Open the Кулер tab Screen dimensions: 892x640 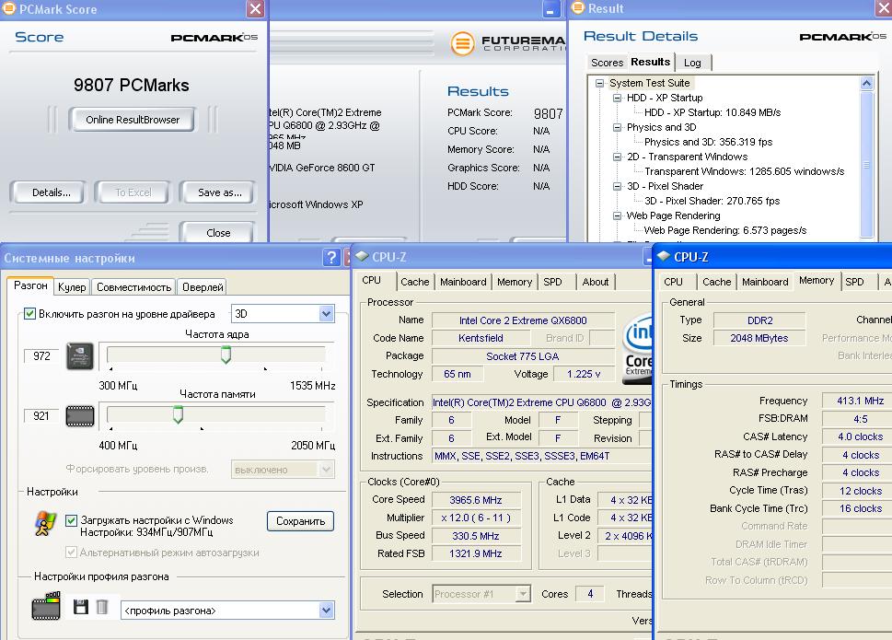(x=72, y=287)
